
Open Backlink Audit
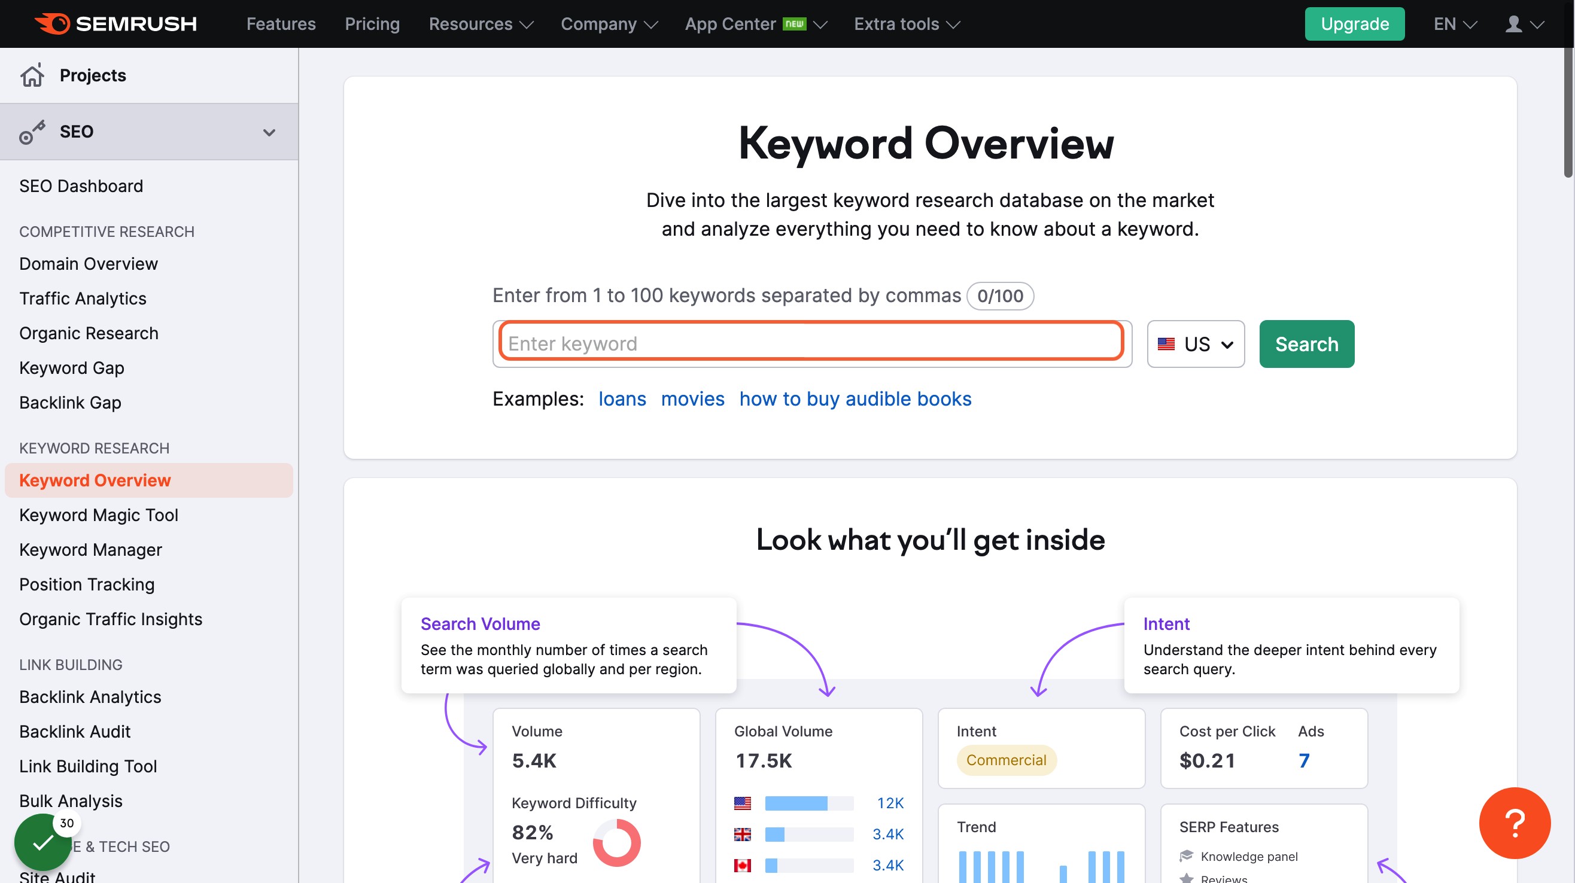[75, 732]
